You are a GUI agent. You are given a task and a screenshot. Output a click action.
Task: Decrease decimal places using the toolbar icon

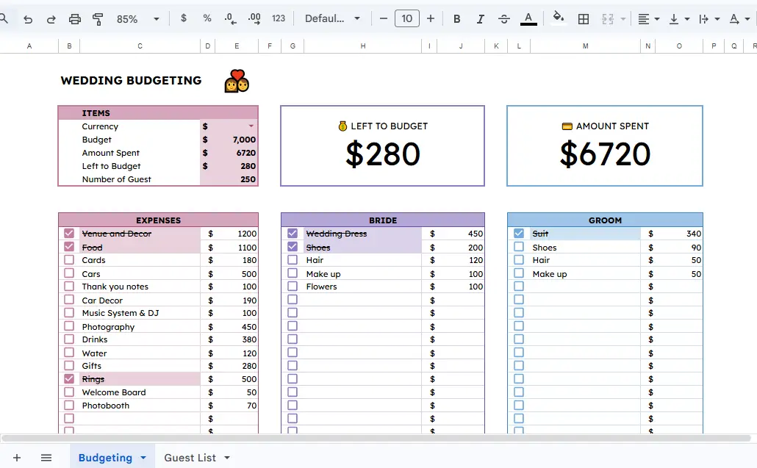229,18
